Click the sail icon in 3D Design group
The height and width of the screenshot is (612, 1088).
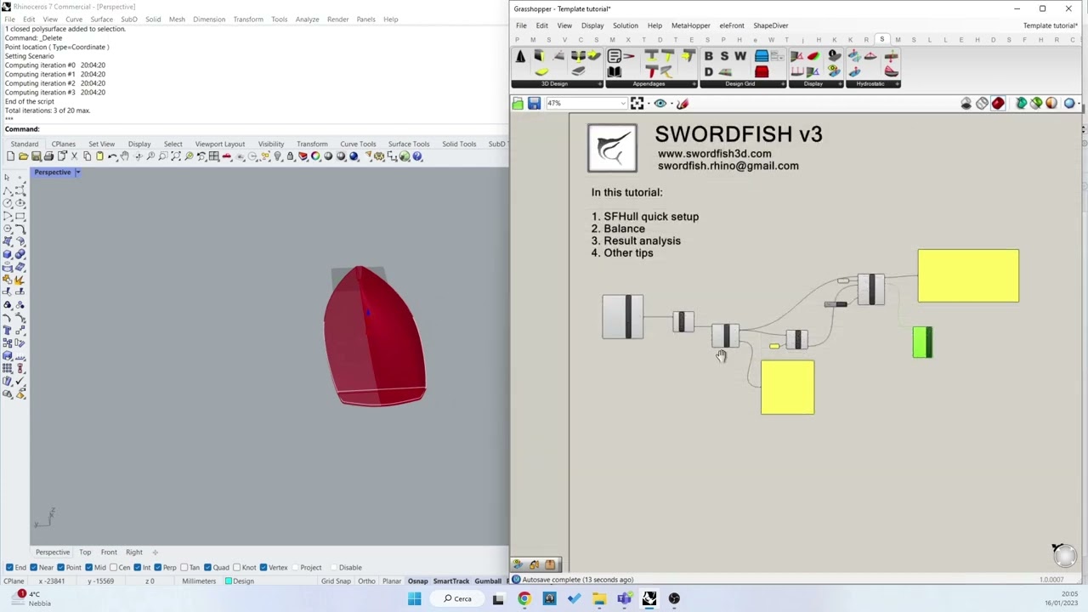click(520, 56)
